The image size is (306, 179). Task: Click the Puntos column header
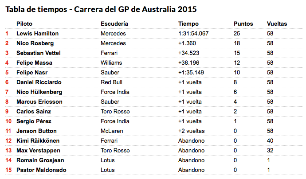pyautogui.click(x=243, y=24)
